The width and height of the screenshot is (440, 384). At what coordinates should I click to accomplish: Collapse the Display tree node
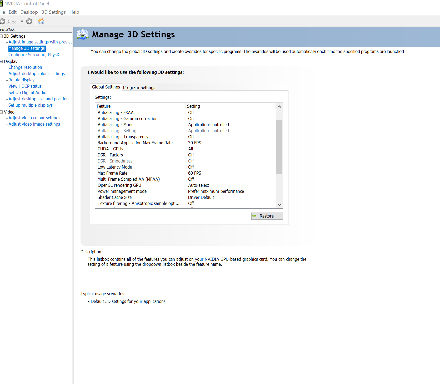click(x=1, y=61)
